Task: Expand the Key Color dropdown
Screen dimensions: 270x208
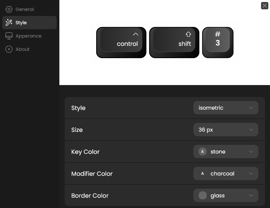Action: [x=226, y=152]
